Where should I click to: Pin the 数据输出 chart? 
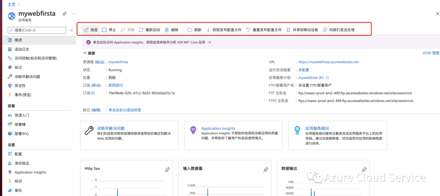364,170
